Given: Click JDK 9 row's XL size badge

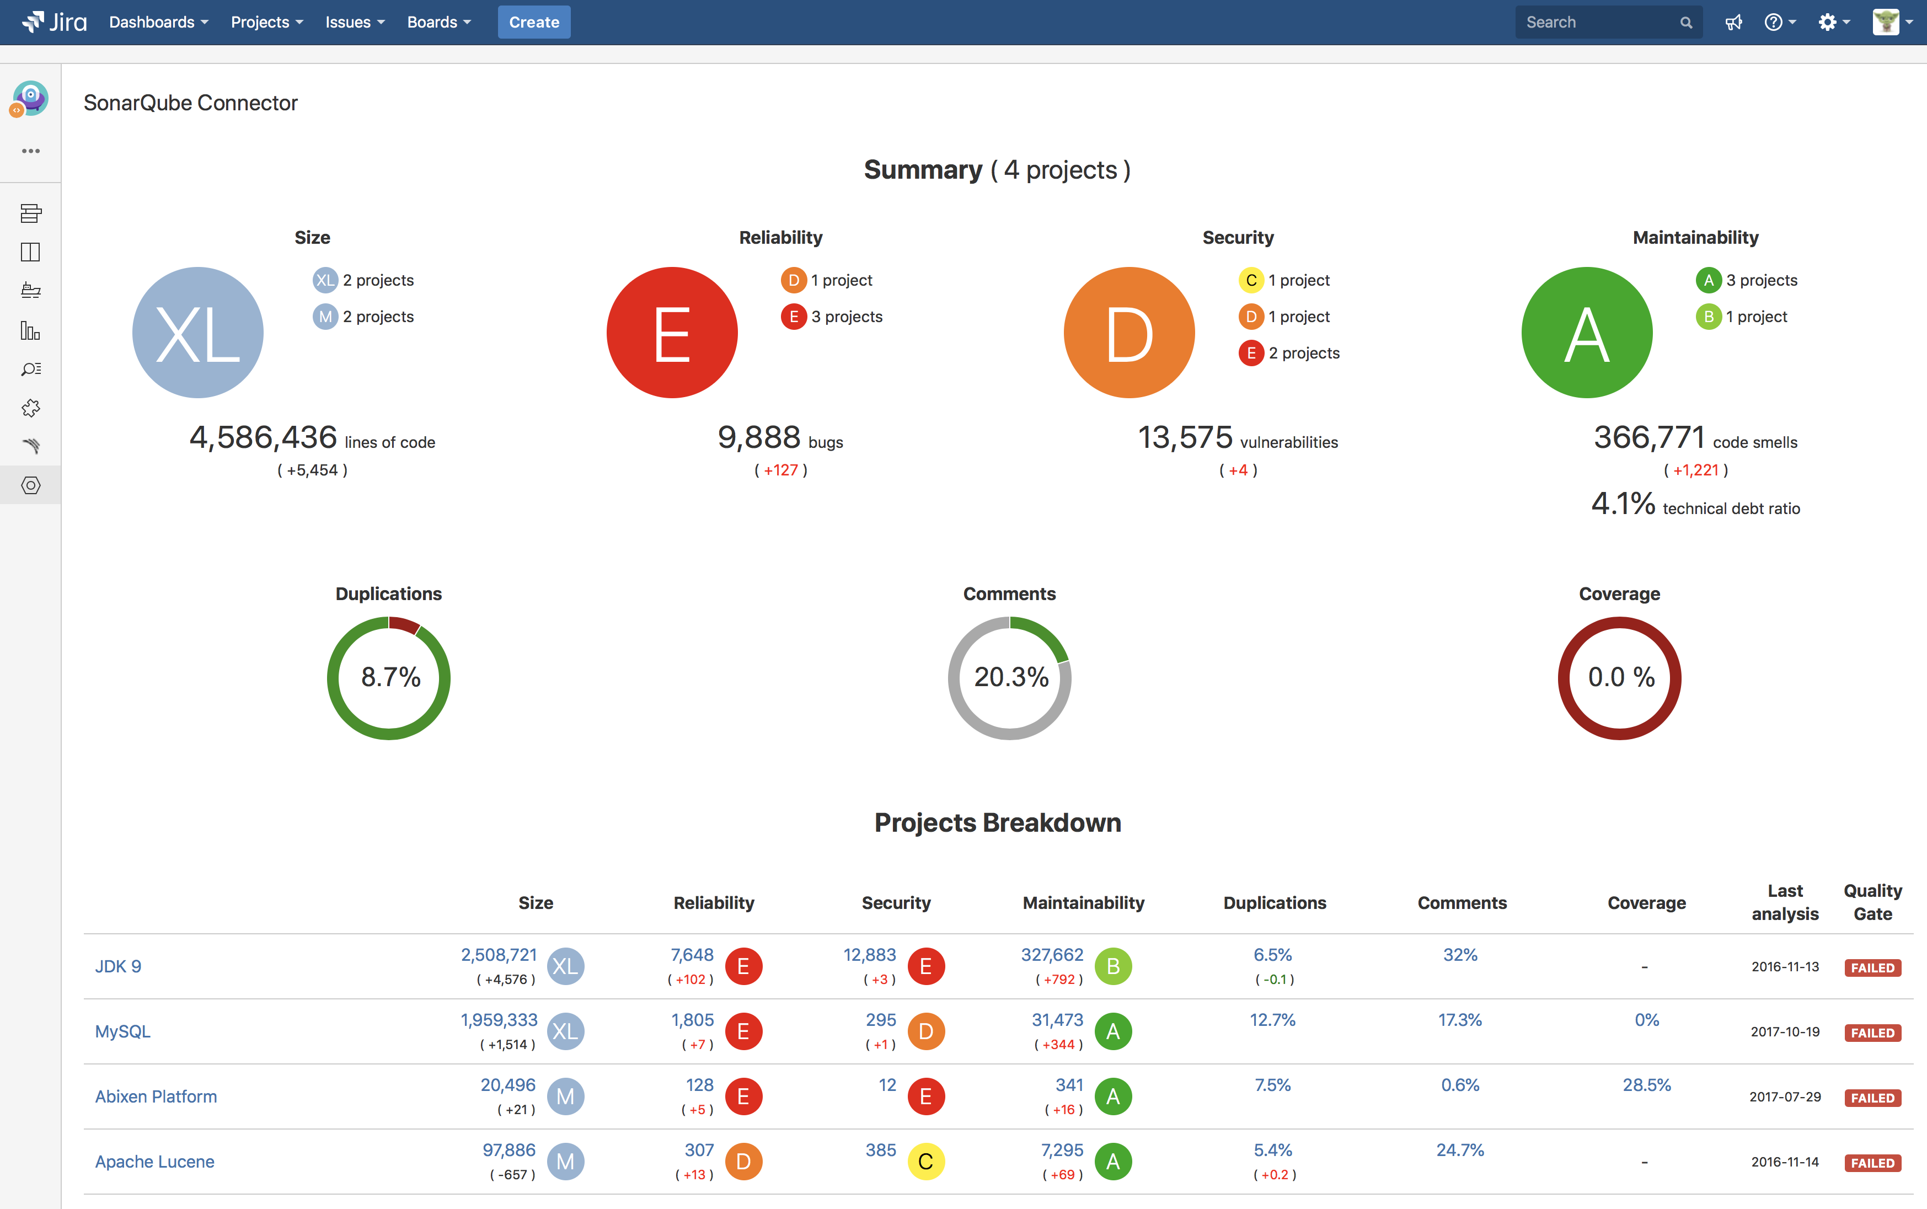Looking at the screenshot, I should [x=565, y=966].
